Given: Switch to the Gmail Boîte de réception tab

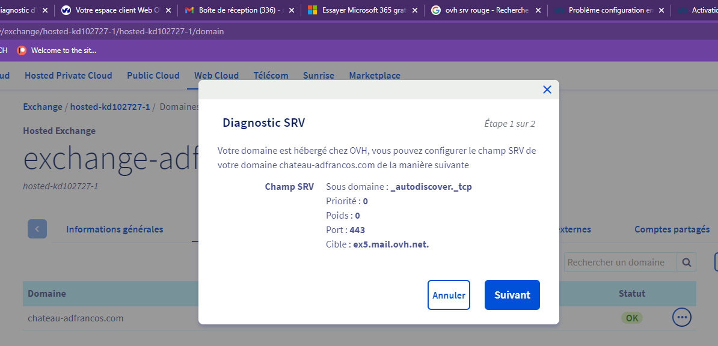Looking at the screenshot, I should (x=233, y=10).
